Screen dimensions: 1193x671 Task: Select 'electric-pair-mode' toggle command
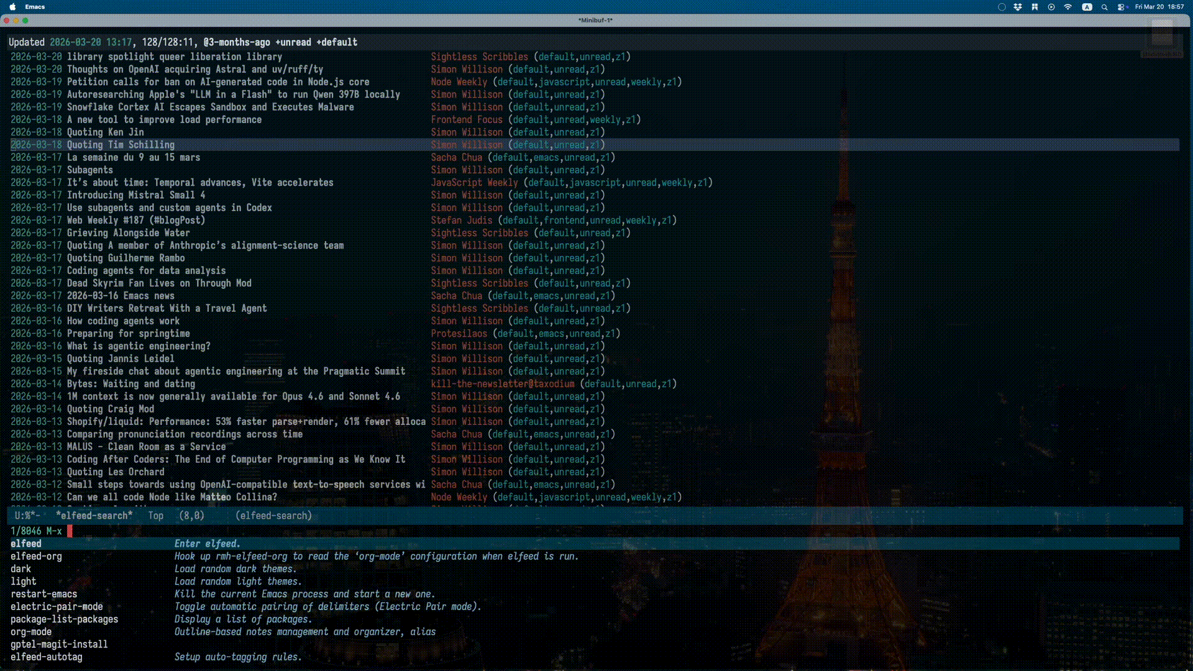[57, 607]
